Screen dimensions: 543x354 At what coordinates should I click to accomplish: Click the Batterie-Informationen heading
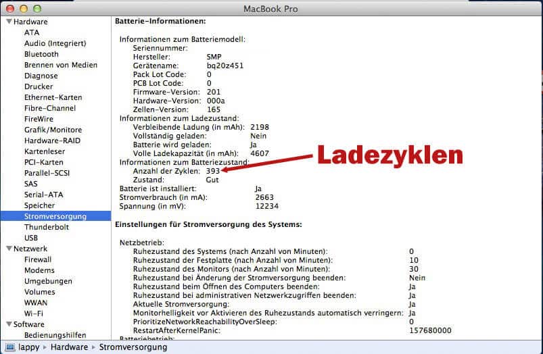[x=160, y=21]
